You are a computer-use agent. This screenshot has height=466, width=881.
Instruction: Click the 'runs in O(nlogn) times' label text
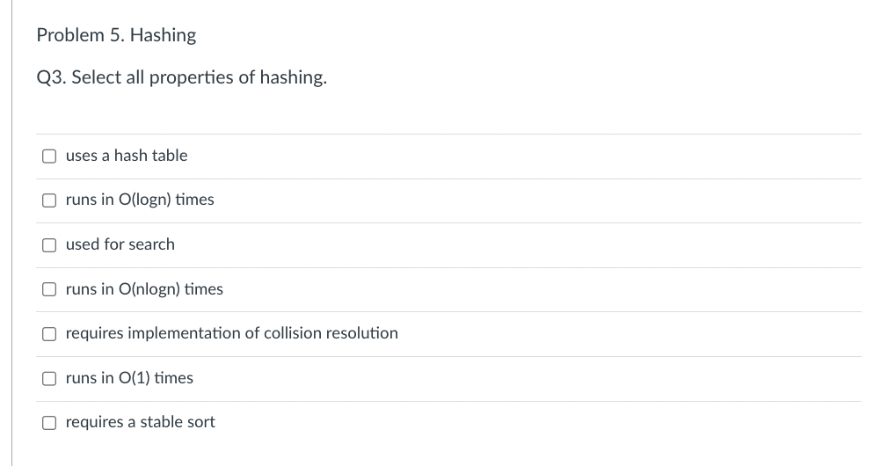pos(144,289)
